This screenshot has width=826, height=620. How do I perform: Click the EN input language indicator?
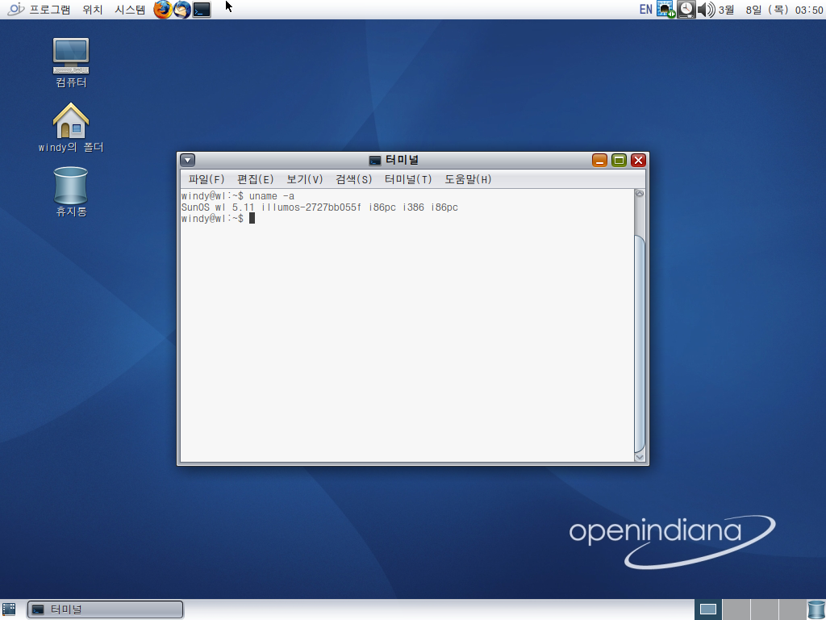tap(646, 10)
